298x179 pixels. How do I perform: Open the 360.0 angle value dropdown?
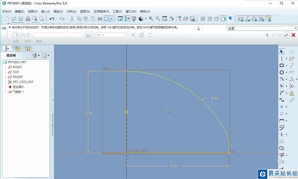pos(126,35)
